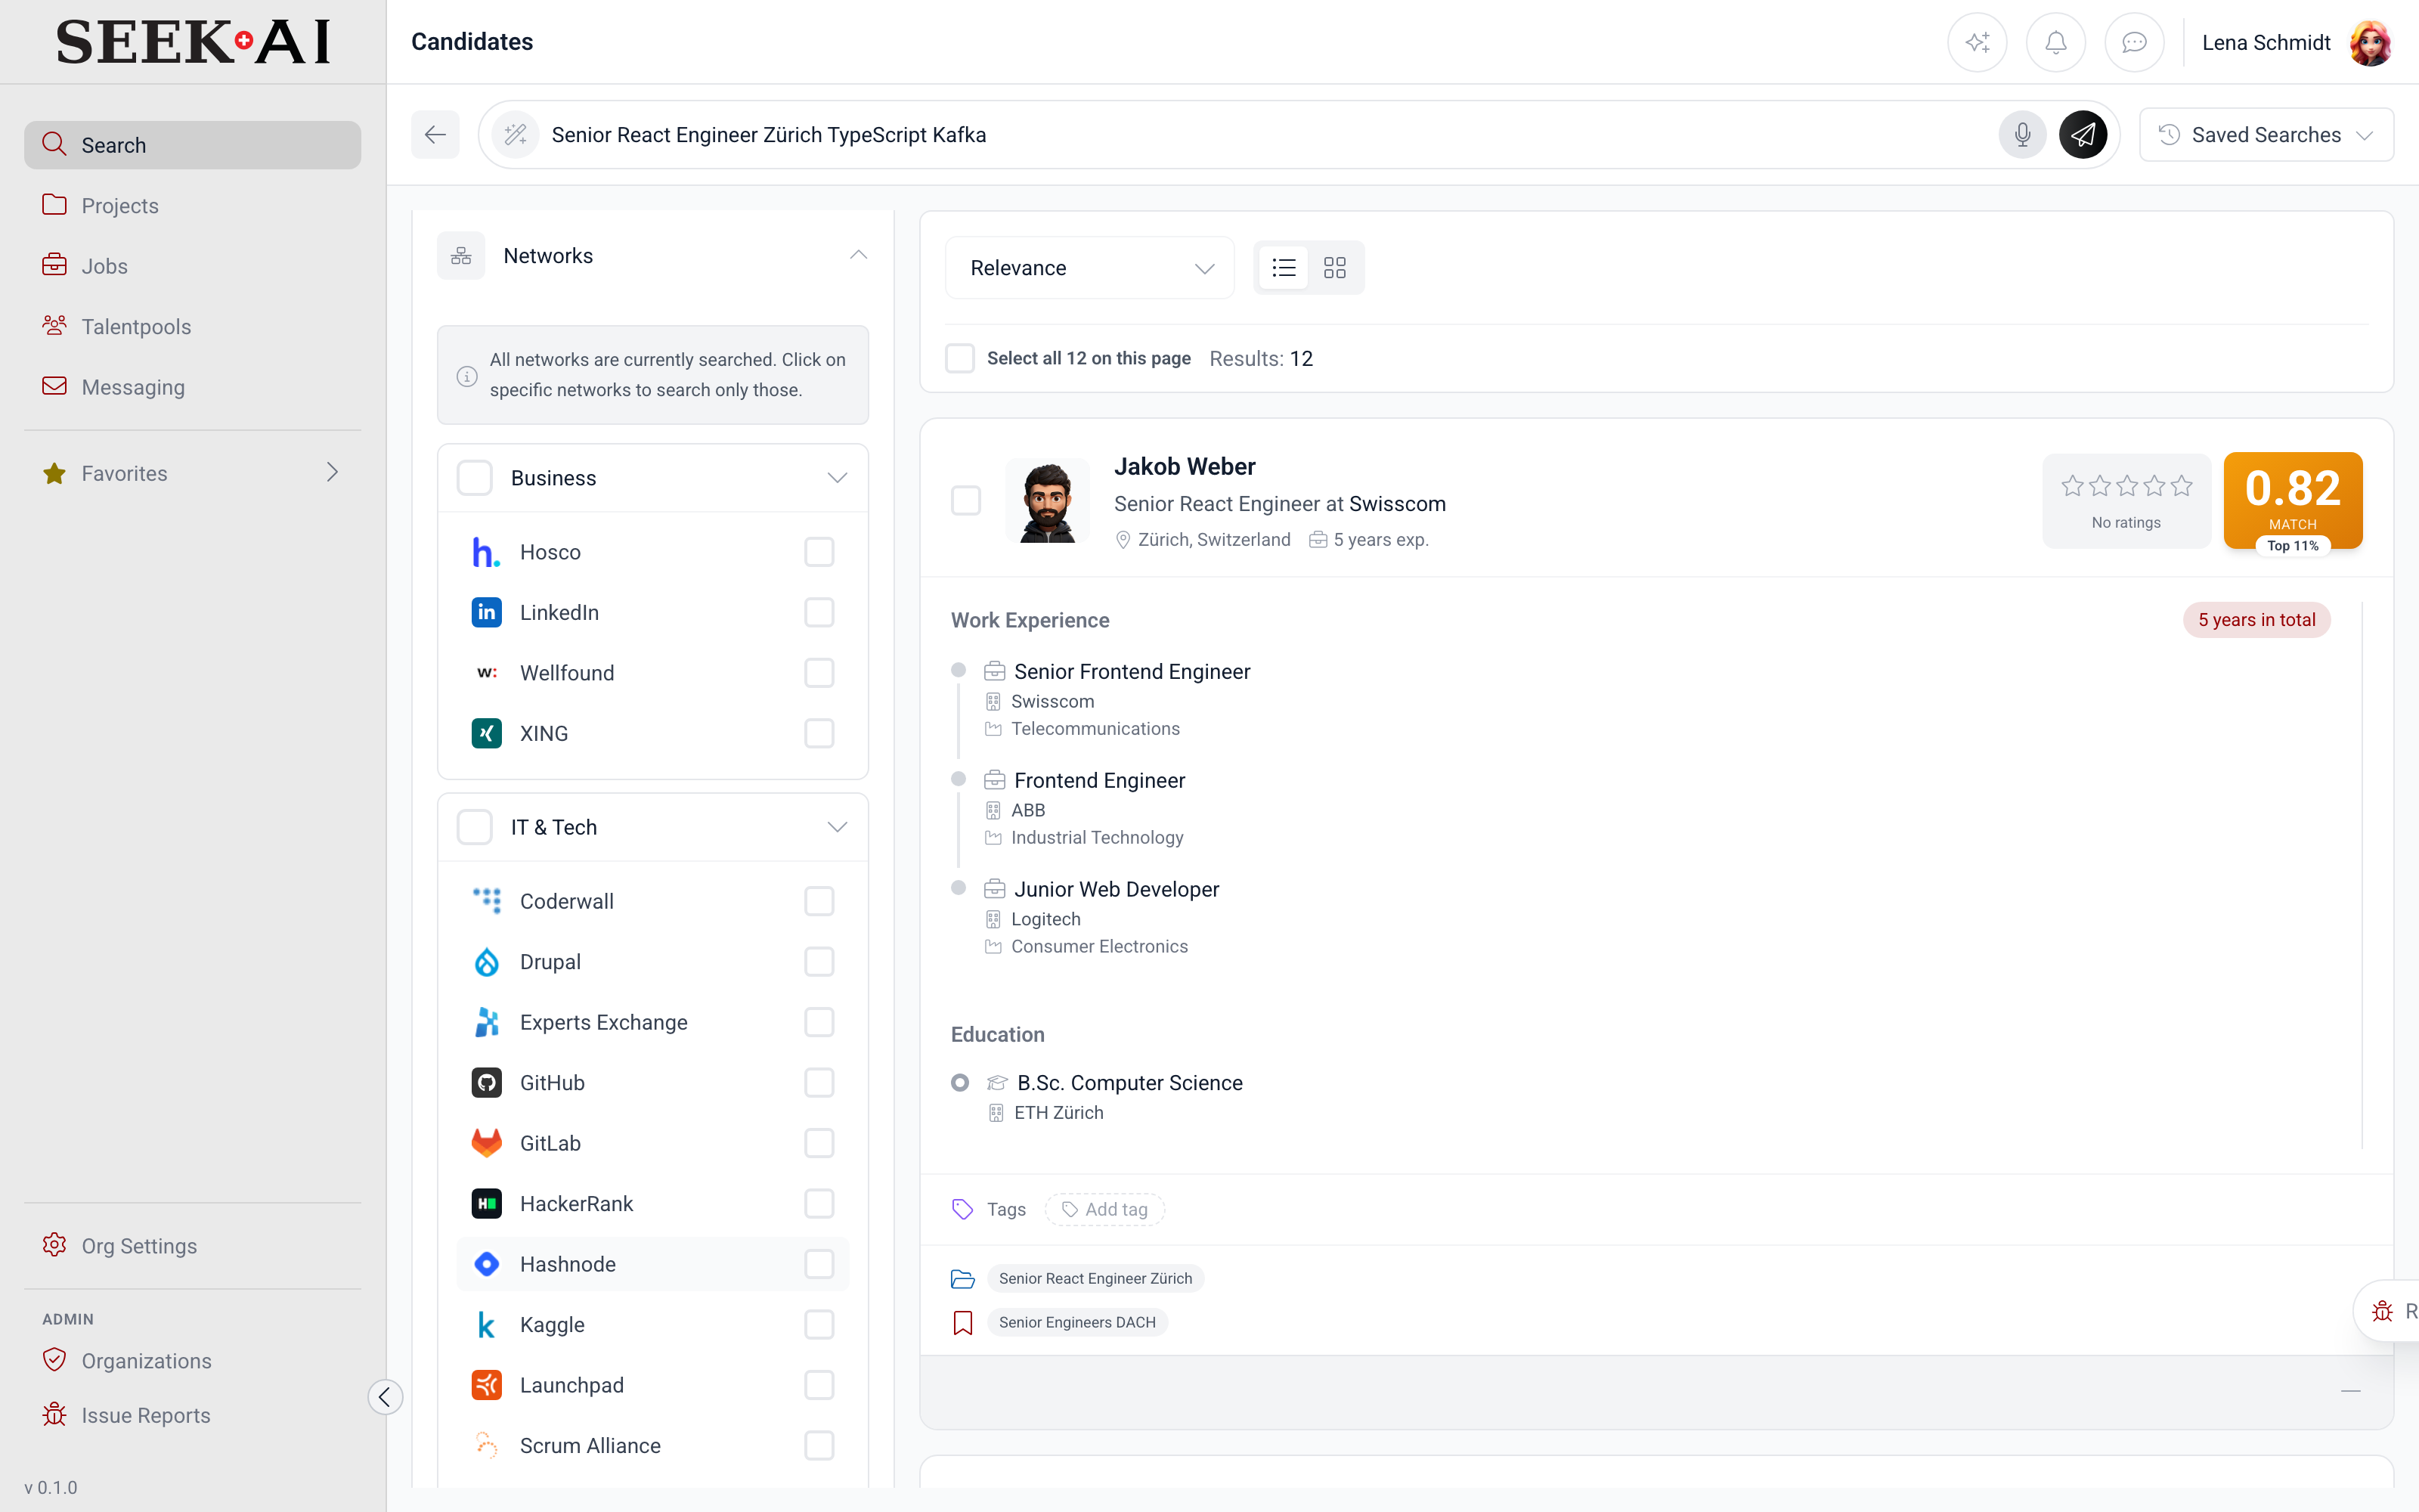Collapse the Business group chevron
Screen dimensions: 2419x1512
click(838, 478)
